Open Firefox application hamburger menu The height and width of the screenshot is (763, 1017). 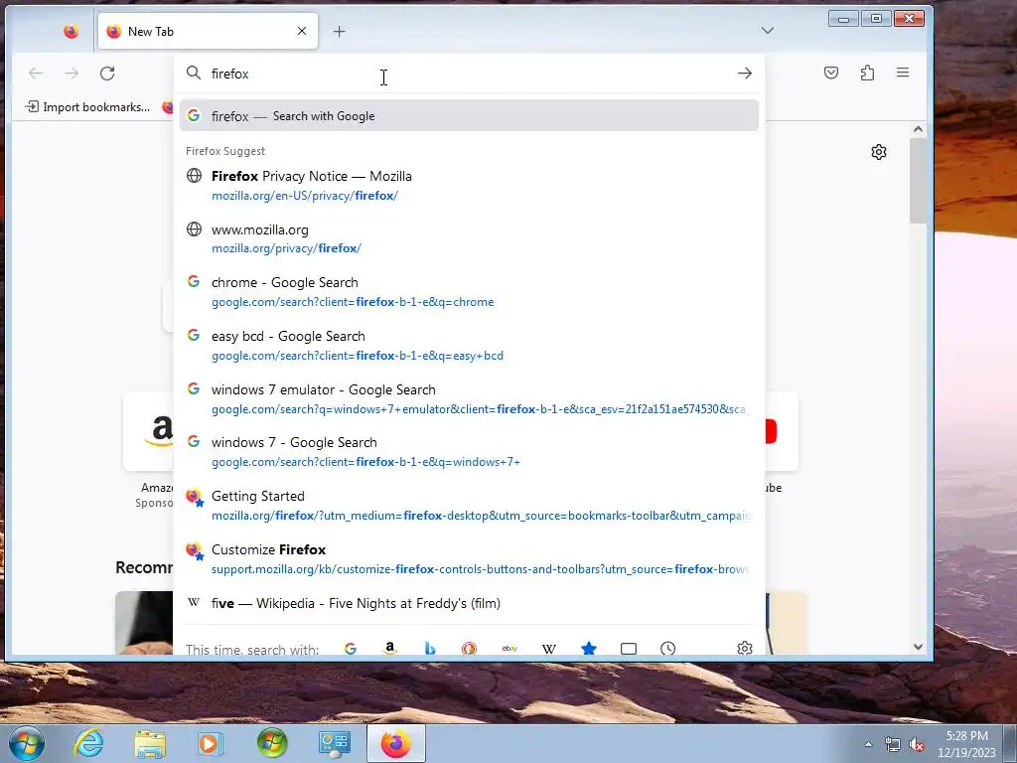(903, 73)
